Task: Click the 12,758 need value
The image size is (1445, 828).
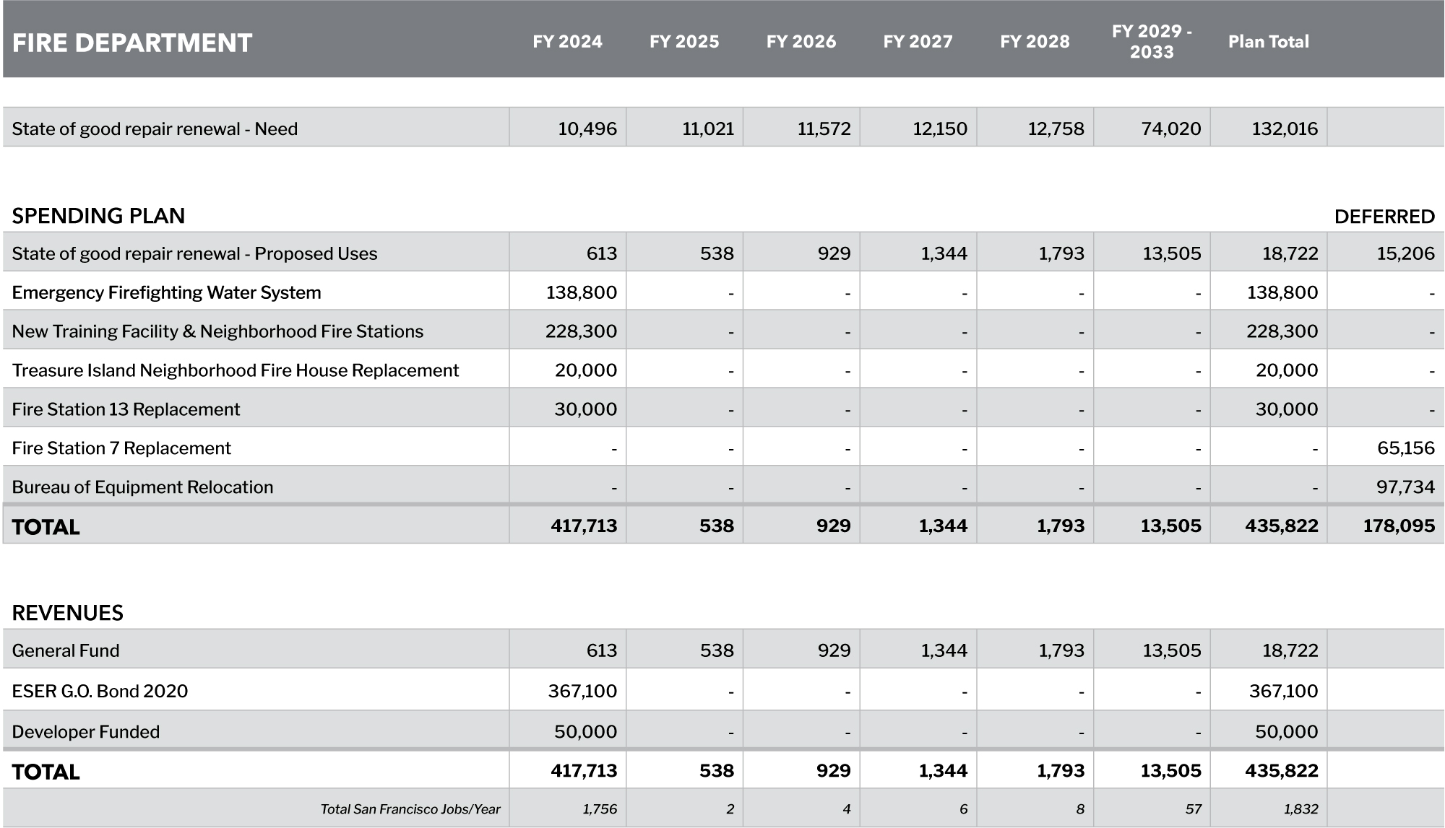Action: click(1056, 128)
